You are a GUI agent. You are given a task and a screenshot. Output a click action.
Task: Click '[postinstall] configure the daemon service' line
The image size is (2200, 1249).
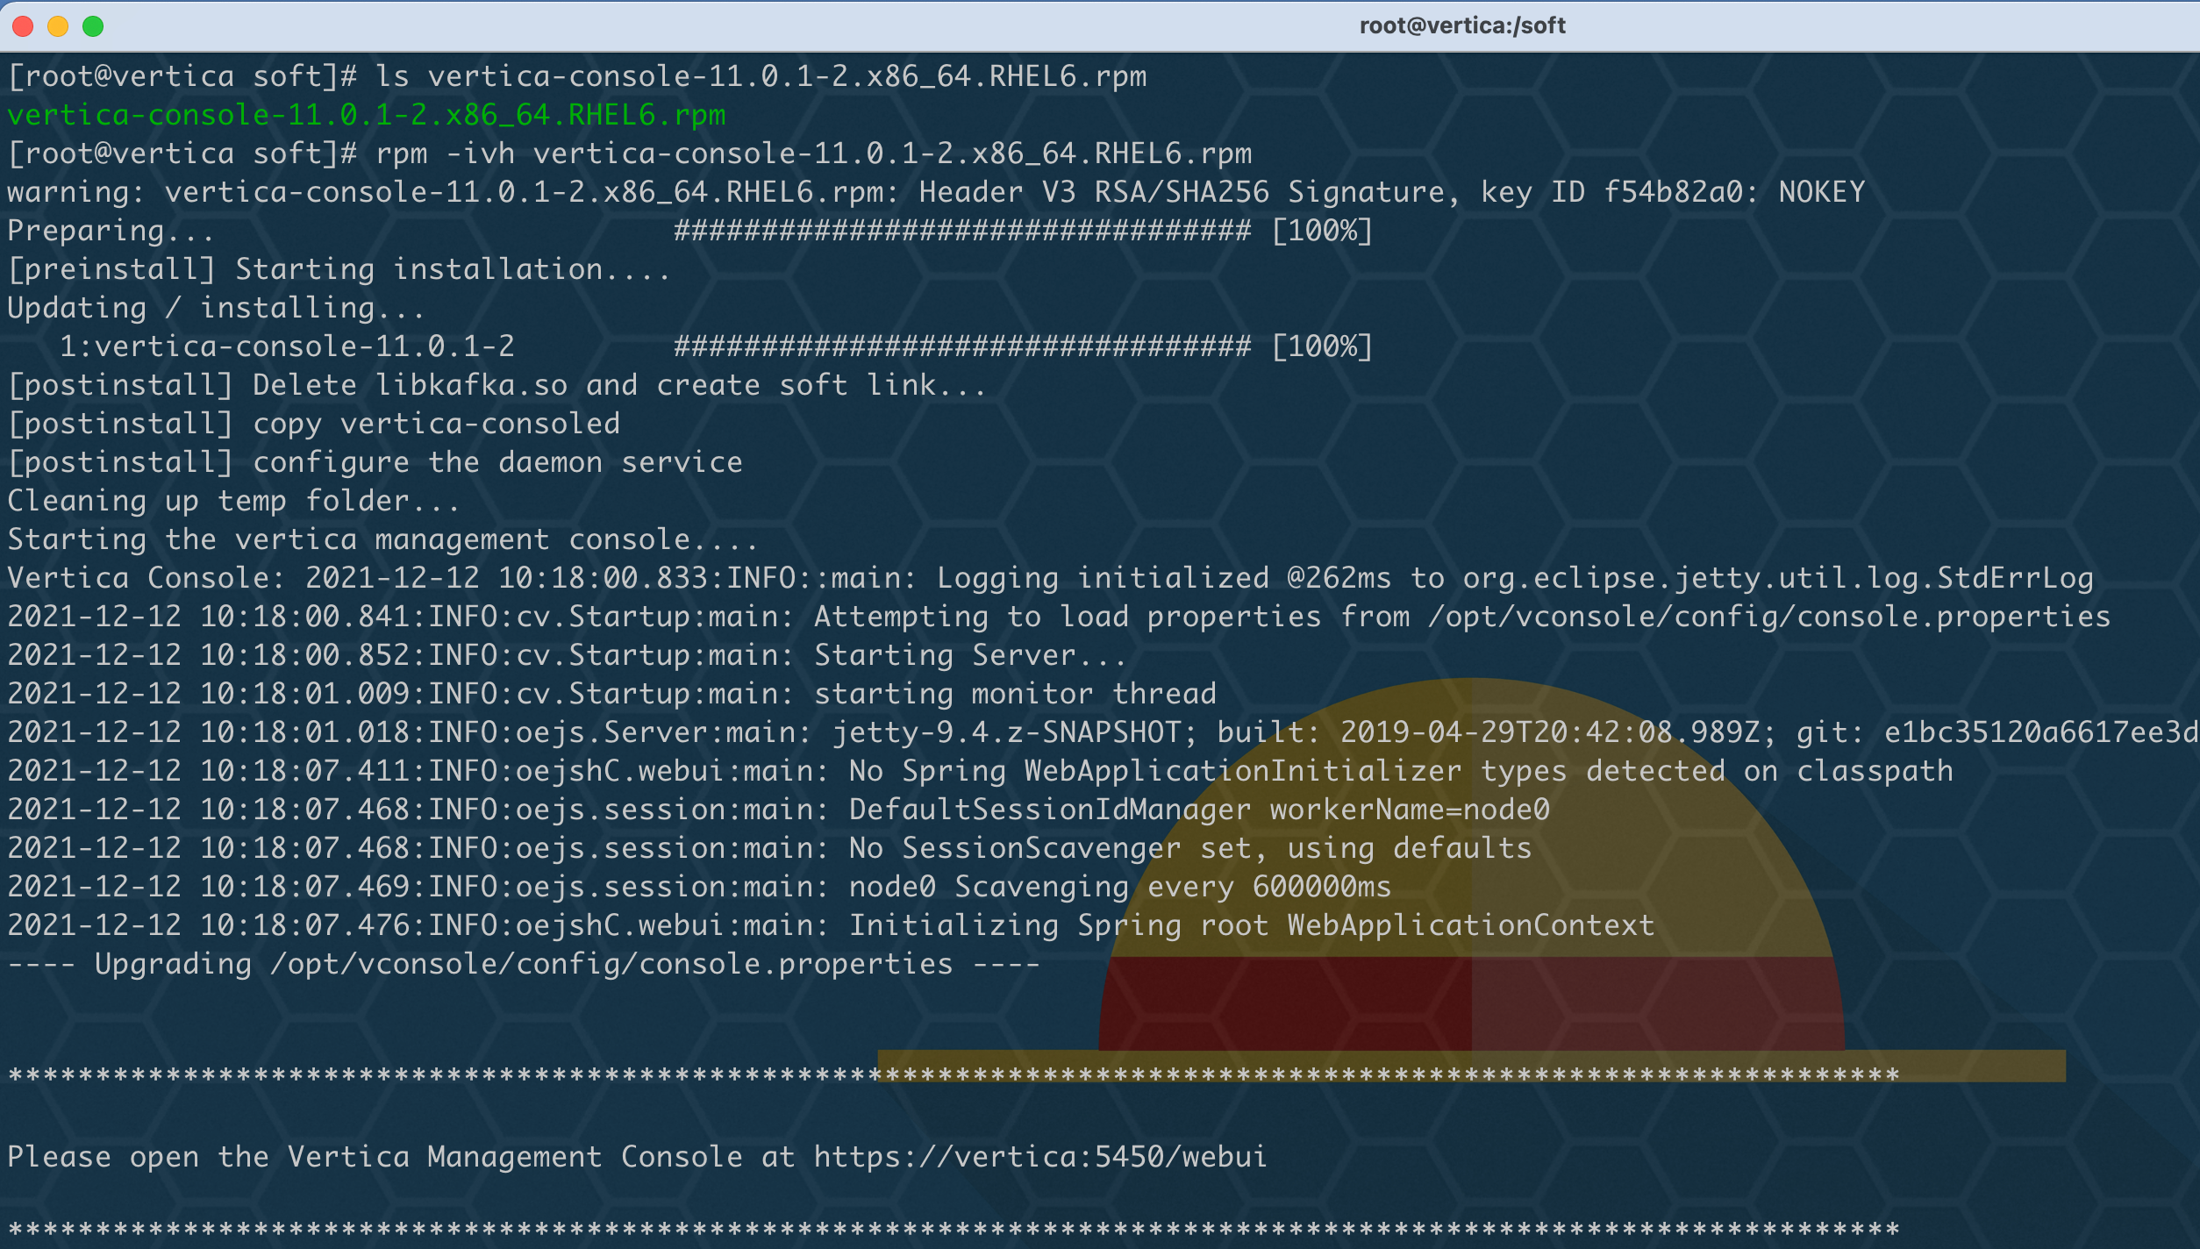pos(375,462)
